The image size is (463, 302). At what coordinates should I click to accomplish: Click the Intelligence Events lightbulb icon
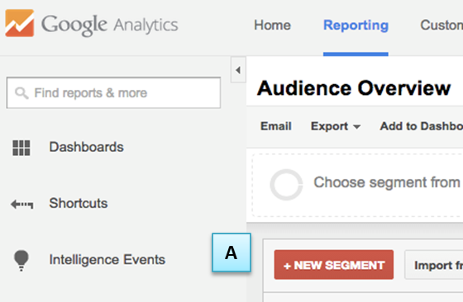point(21,261)
